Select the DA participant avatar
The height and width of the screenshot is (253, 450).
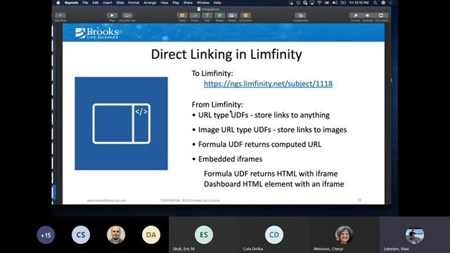(151, 235)
